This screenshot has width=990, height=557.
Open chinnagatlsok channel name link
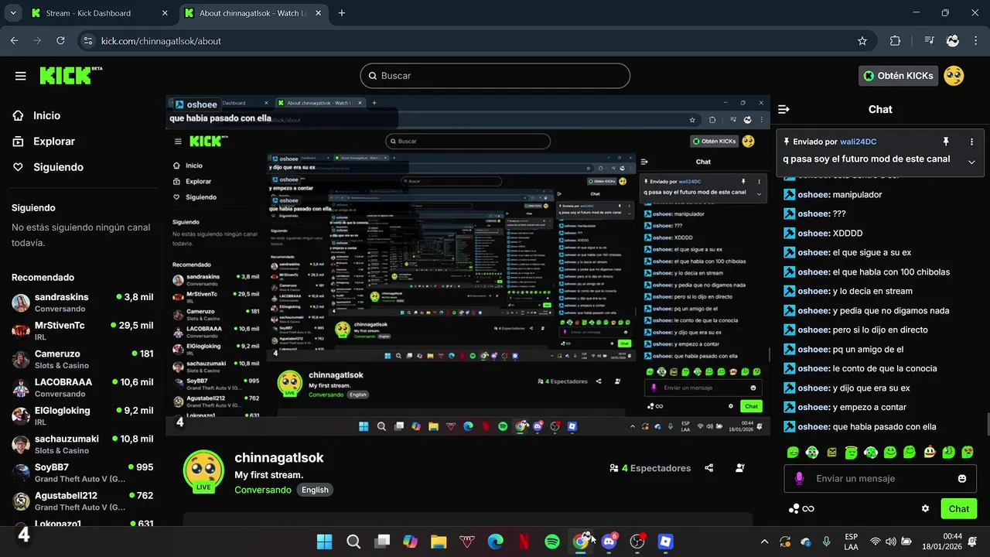[x=279, y=458]
